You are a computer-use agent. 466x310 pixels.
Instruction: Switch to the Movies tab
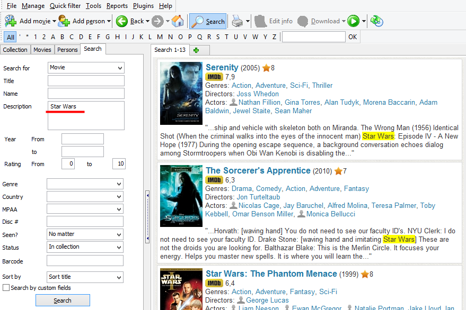click(42, 50)
